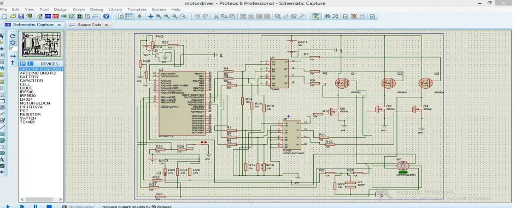The image size is (515, 208).
Task: Zoom out with the magnifier minus icon
Action: tap(167, 16)
